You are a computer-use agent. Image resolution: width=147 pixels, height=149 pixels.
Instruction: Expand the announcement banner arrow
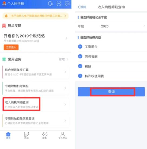pyautogui.click(x=65, y=16)
